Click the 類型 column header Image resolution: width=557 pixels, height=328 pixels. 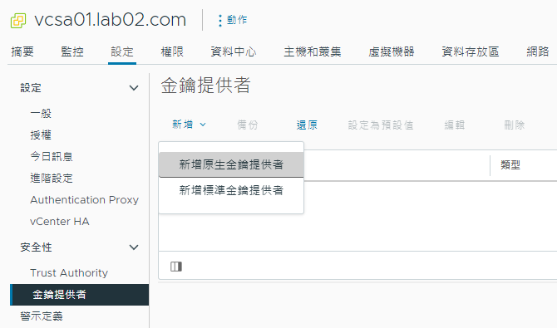510,164
